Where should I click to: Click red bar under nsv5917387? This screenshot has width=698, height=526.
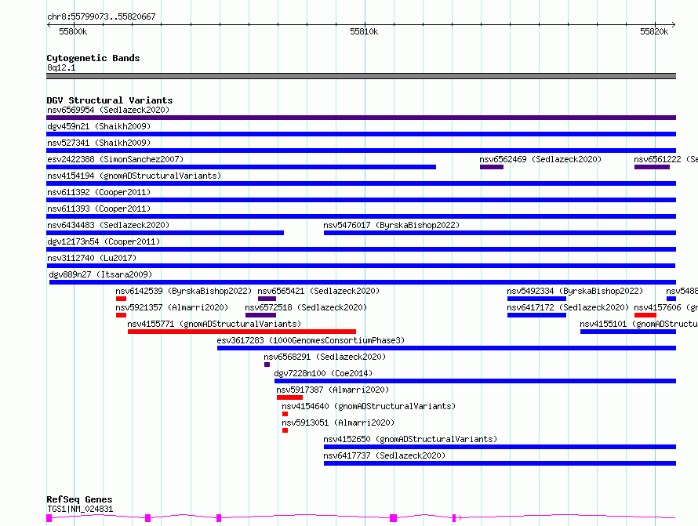point(289,397)
